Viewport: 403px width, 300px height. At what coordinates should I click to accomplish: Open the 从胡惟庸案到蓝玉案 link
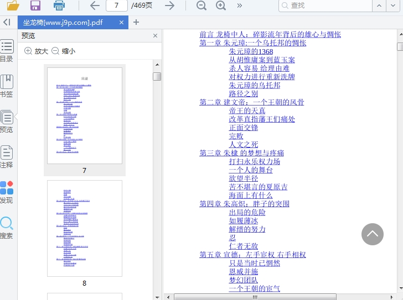262,60
